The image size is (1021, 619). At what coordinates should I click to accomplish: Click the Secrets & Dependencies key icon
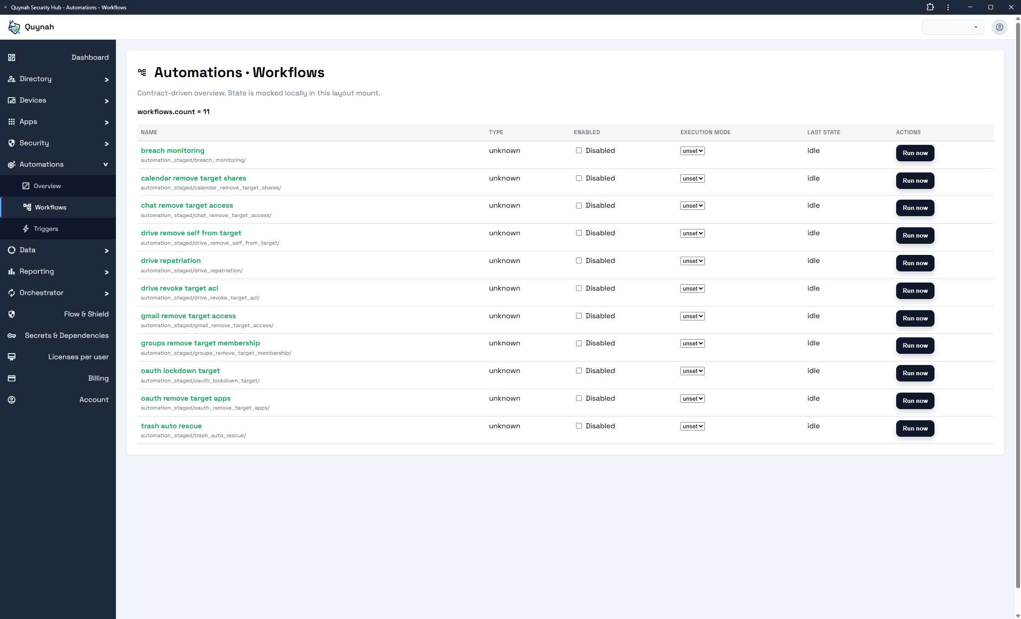click(12, 336)
